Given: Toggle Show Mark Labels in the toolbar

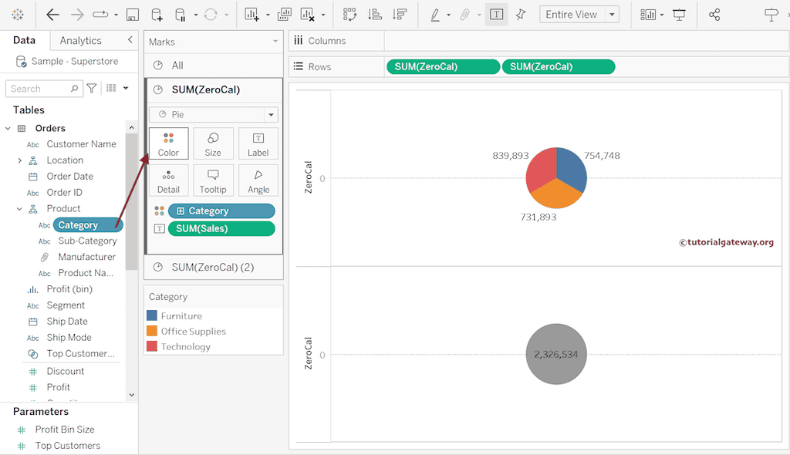Looking at the screenshot, I should pos(496,15).
